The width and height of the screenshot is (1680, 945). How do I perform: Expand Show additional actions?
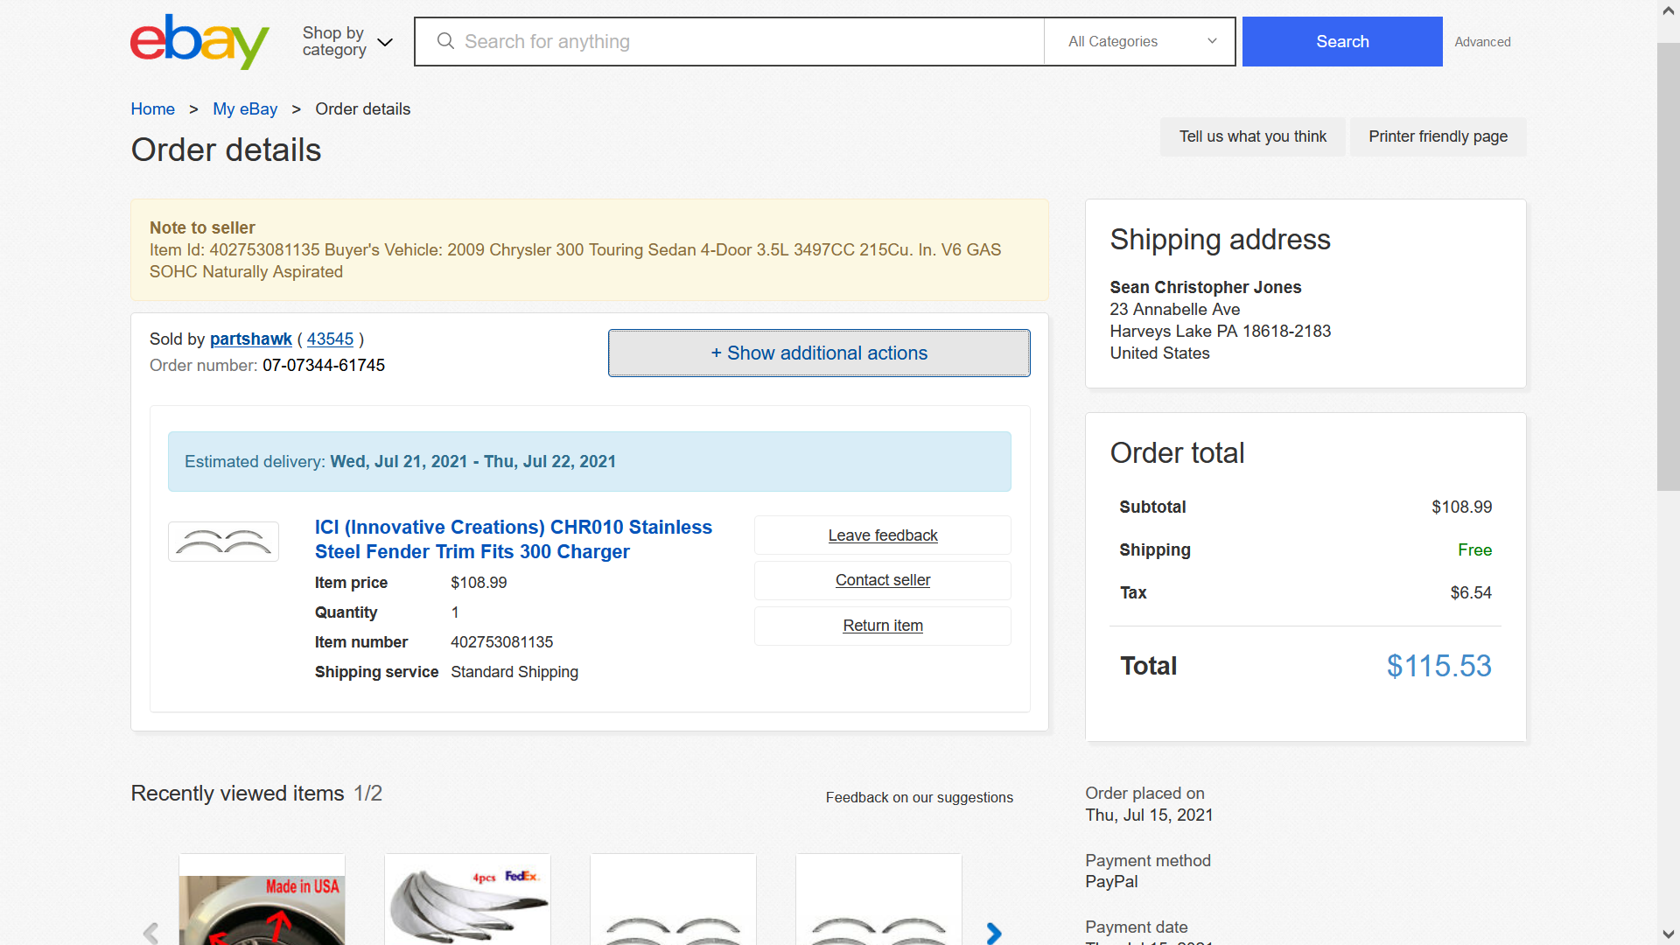(819, 353)
